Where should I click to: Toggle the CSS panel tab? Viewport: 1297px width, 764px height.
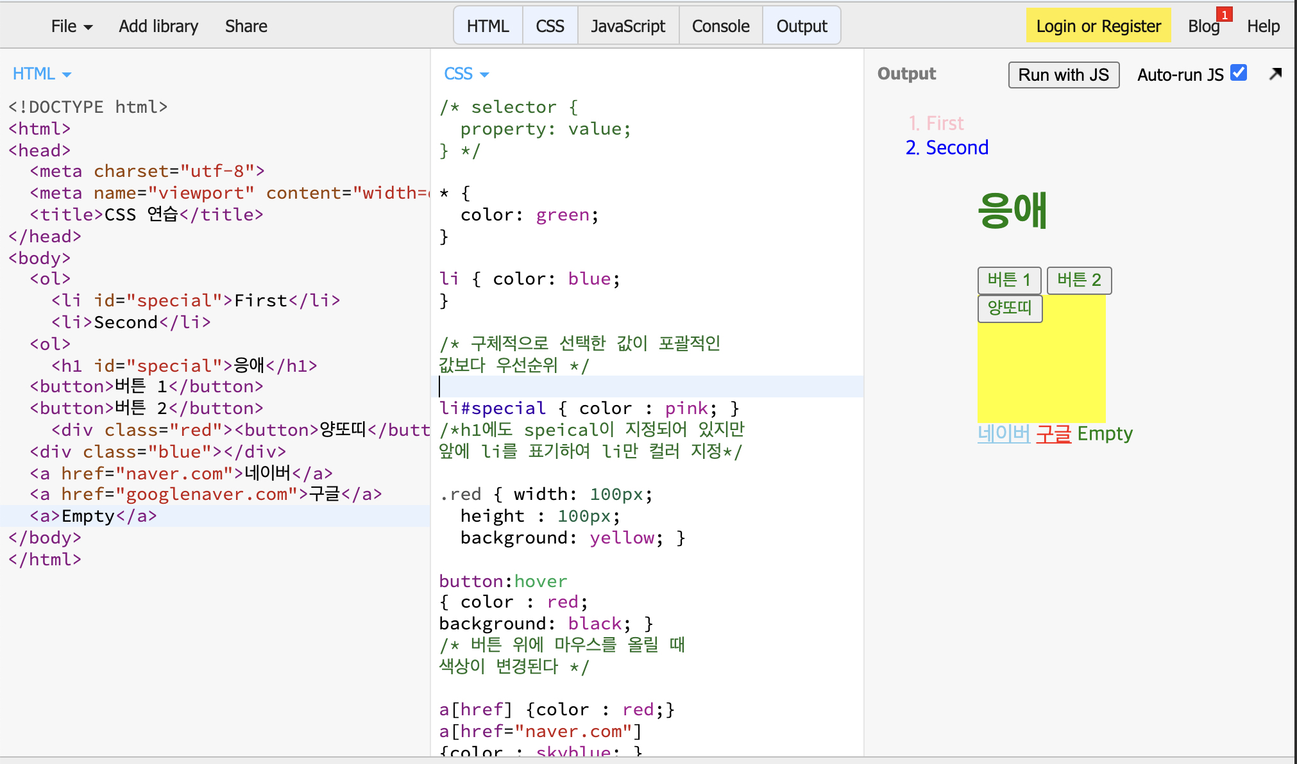point(550,26)
